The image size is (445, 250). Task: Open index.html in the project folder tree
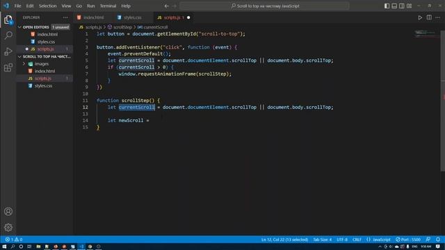[44, 71]
